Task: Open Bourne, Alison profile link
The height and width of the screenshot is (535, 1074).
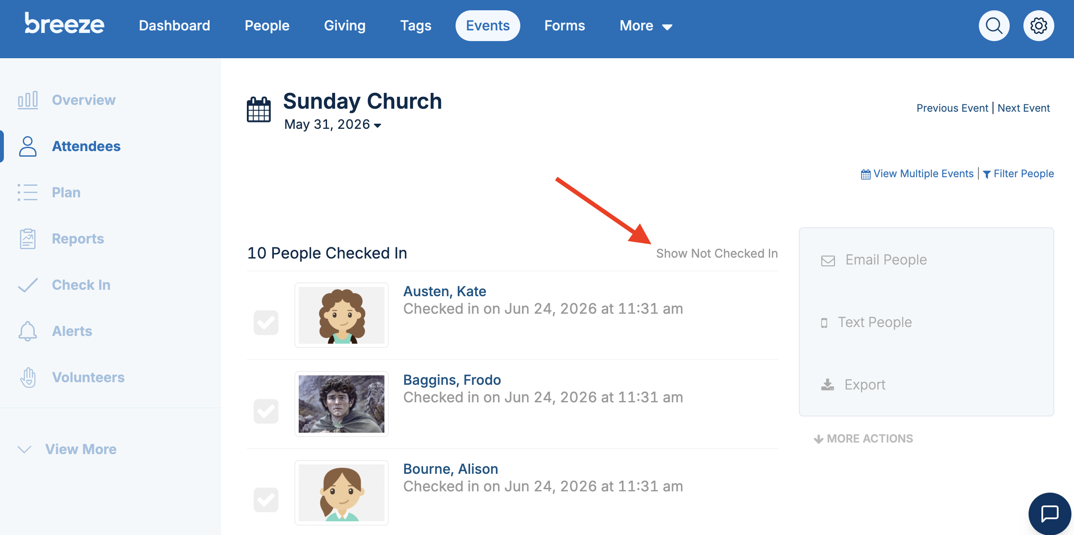Action: click(x=451, y=469)
